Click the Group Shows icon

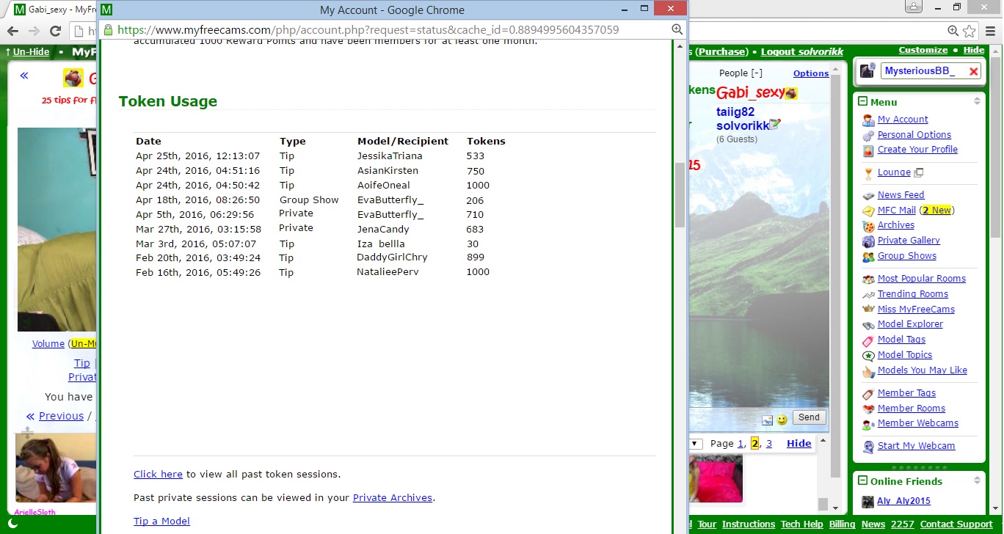pos(868,256)
